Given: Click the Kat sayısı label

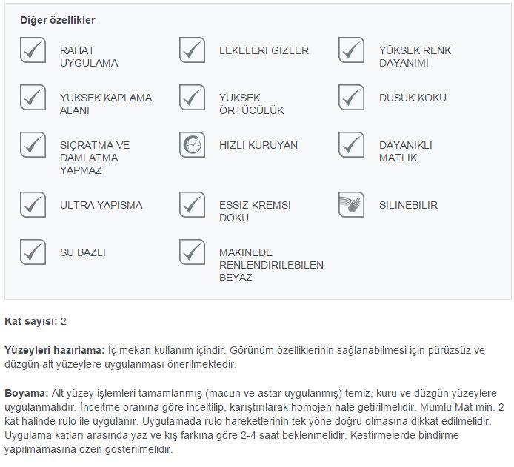Looking at the screenshot, I should point(31,322).
